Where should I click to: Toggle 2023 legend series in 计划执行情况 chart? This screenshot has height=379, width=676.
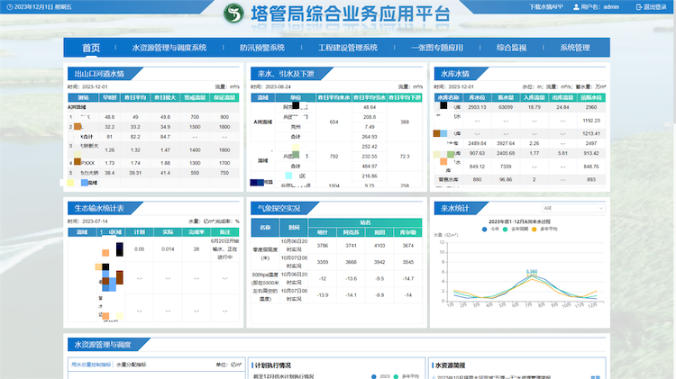click(x=380, y=376)
